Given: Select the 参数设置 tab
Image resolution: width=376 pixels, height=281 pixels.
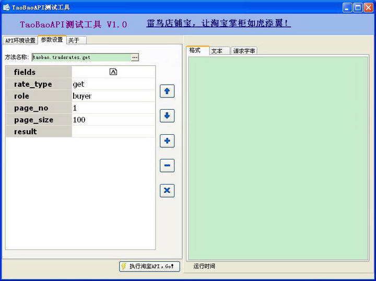Looking at the screenshot, I should (x=52, y=40).
